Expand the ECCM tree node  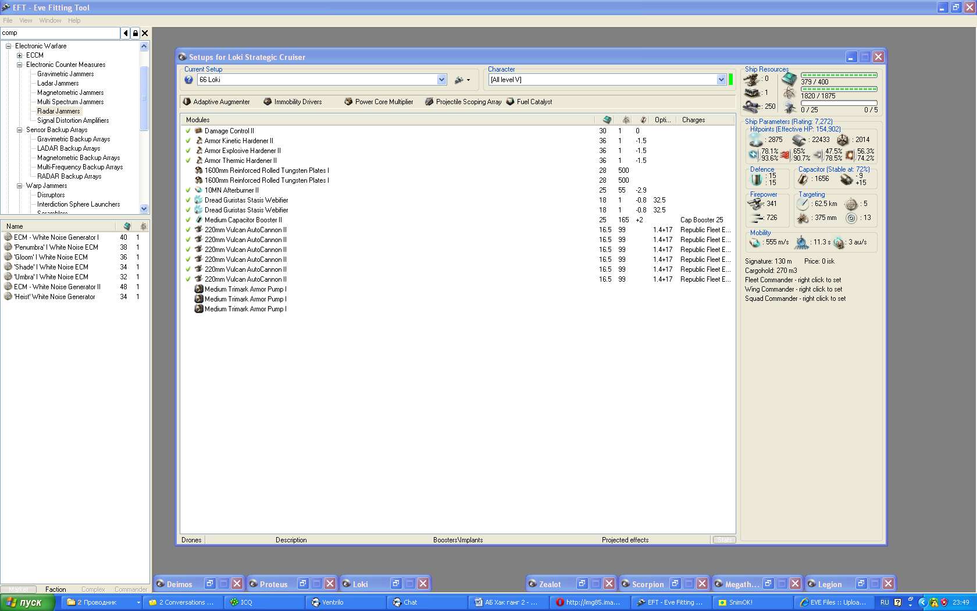click(x=19, y=55)
